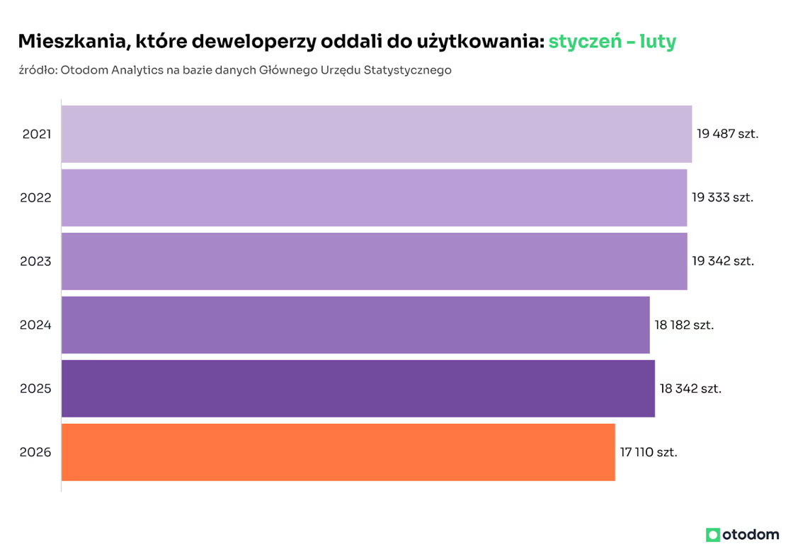
Task: Click the otodom brand name text
Action: 751,535
